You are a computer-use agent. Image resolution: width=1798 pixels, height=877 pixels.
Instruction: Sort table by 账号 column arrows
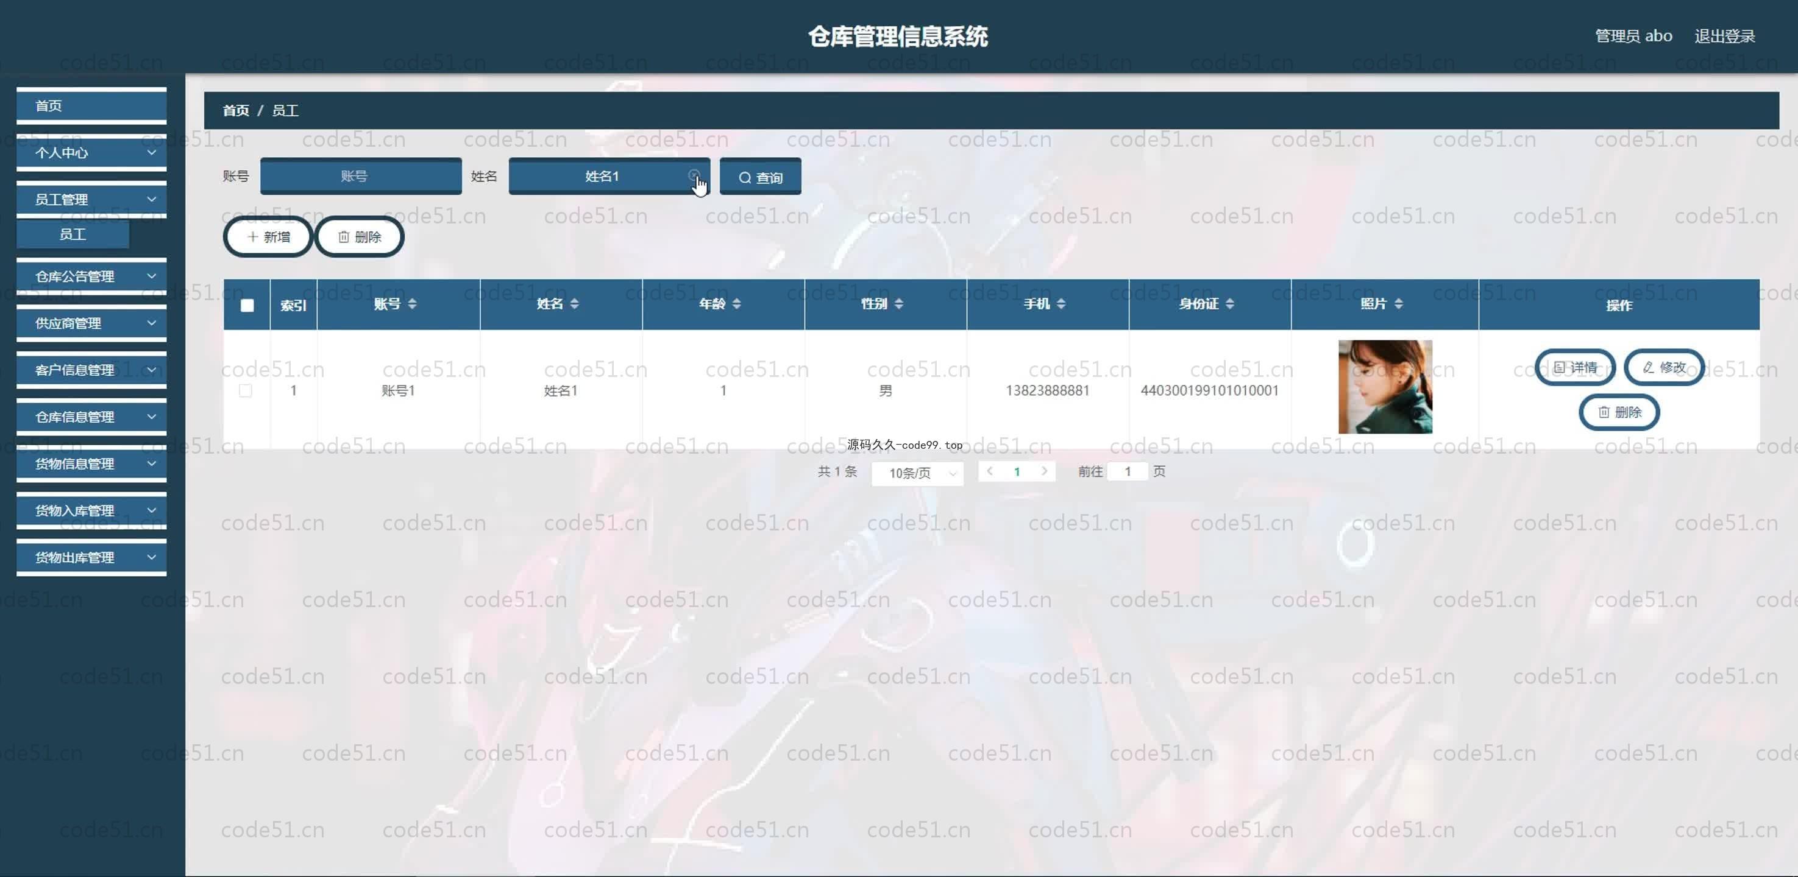(413, 303)
